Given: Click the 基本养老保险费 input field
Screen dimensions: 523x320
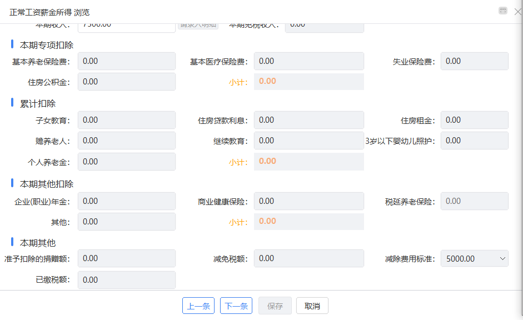Looking at the screenshot, I should click(127, 61).
